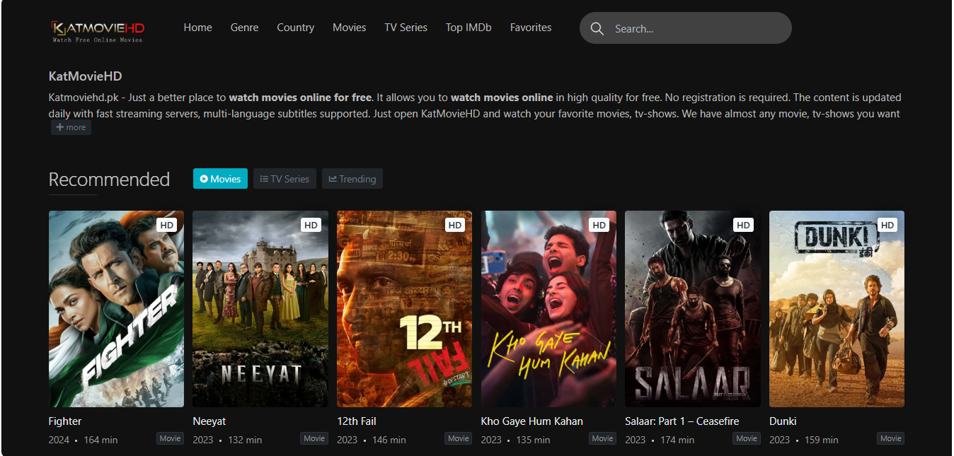Click the search magnifier icon
Screen dimensions: 954x456
(x=597, y=28)
